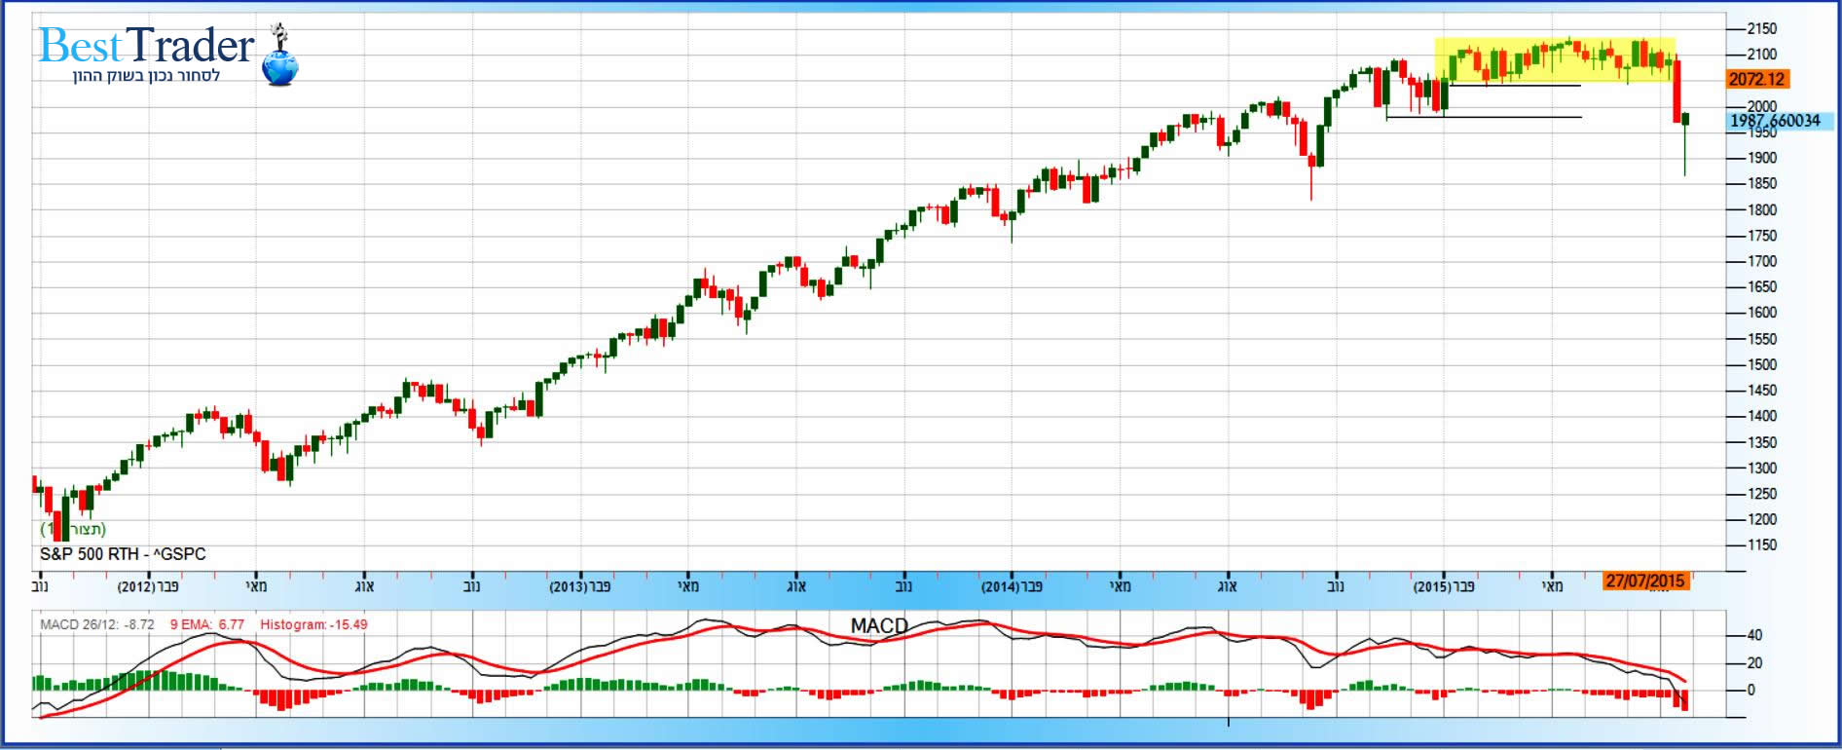Click the green parenthesized Hebrew label near first candles

pyautogui.click(x=73, y=529)
